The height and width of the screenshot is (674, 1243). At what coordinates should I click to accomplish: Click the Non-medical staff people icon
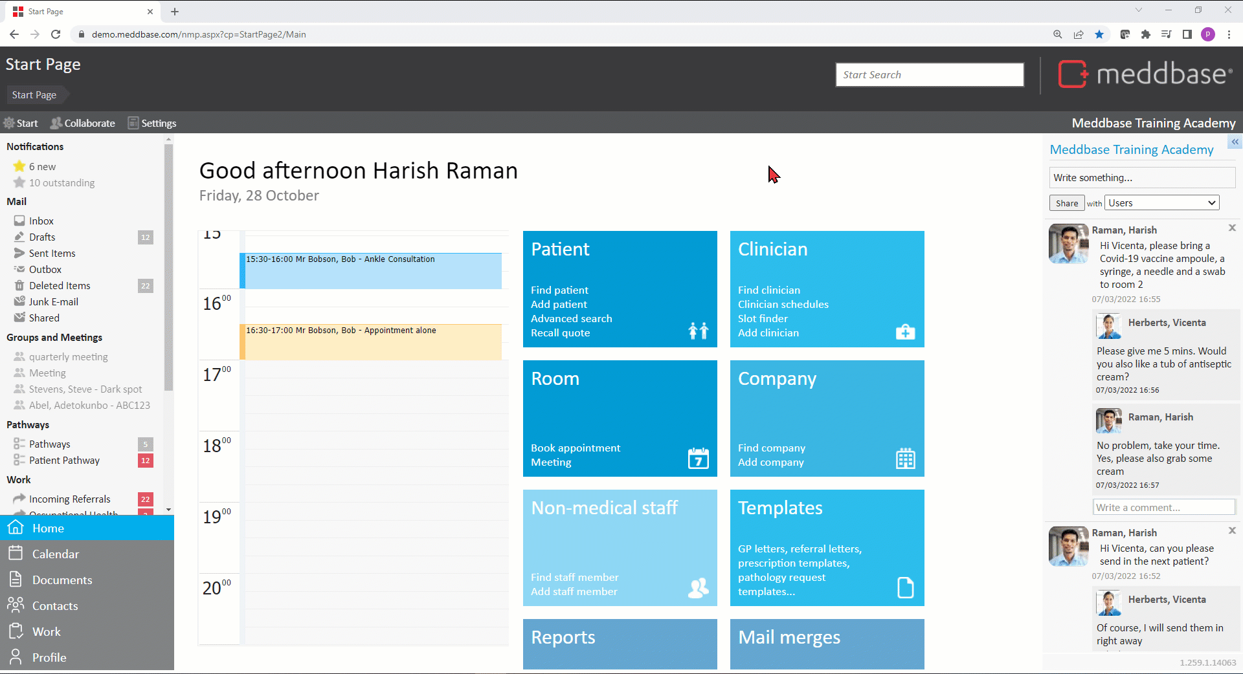pos(698,587)
